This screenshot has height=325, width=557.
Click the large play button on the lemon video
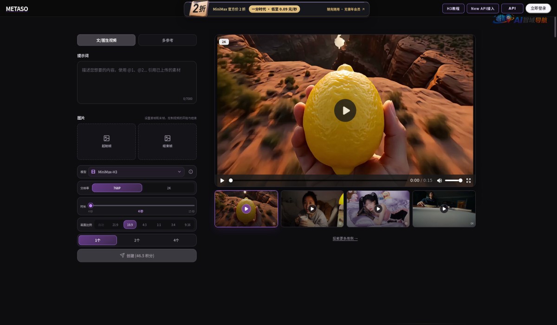tap(345, 110)
